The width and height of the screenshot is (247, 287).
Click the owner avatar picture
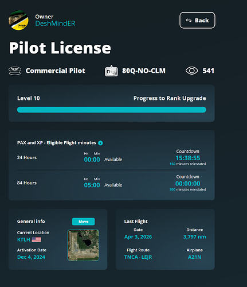pyautogui.click(x=18, y=20)
